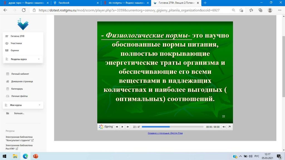Close the Facebook tab
The width and height of the screenshot is (285, 160).
pyautogui.click(x=98, y=3)
